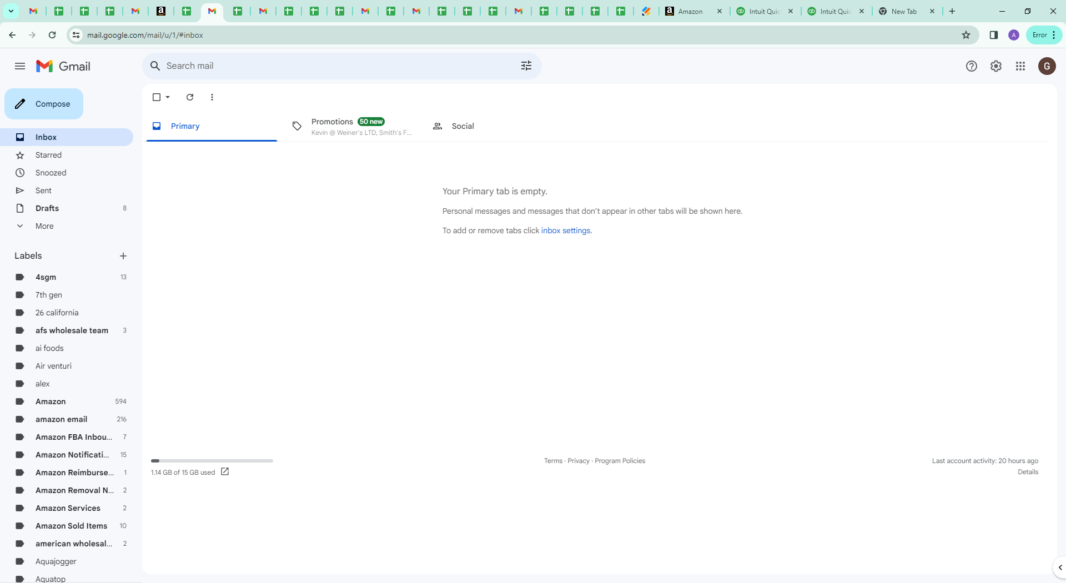
Task: Open the Aquajogger label
Action: pyautogui.click(x=67, y=561)
